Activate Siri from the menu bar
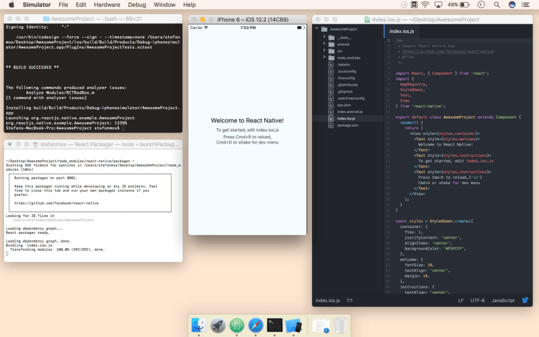Screen dimensions: 539x337 pyautogui.click(x=512, y=5)
